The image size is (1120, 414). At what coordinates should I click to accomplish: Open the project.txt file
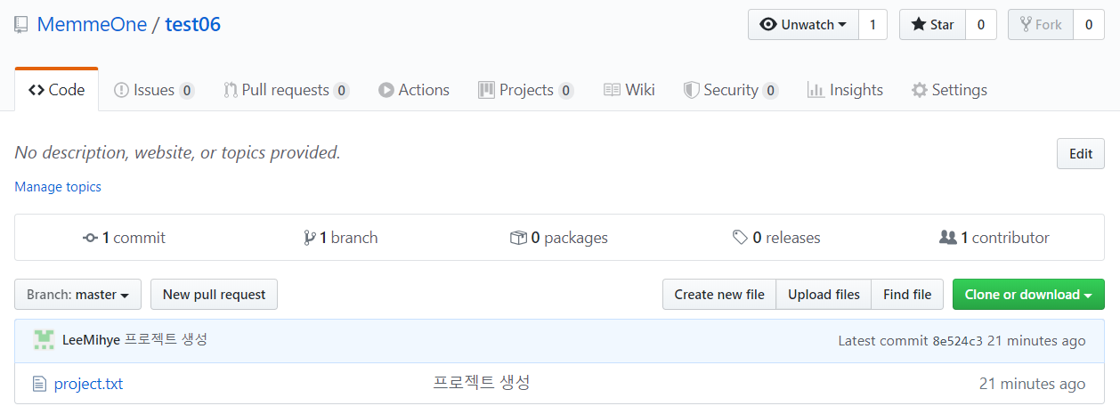point(88,384)
